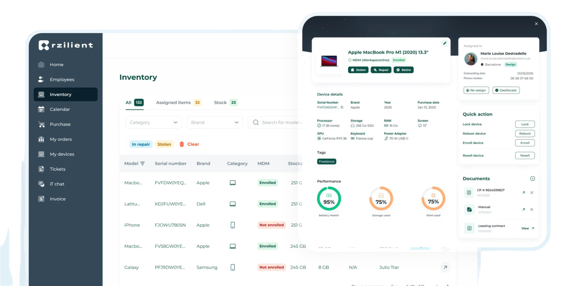This screenshot has height=286, width=573.
Task: Select Inventory in the sidebar
Action: click(65, 94)
